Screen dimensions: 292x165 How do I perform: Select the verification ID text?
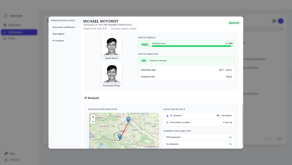coord(115,25)
